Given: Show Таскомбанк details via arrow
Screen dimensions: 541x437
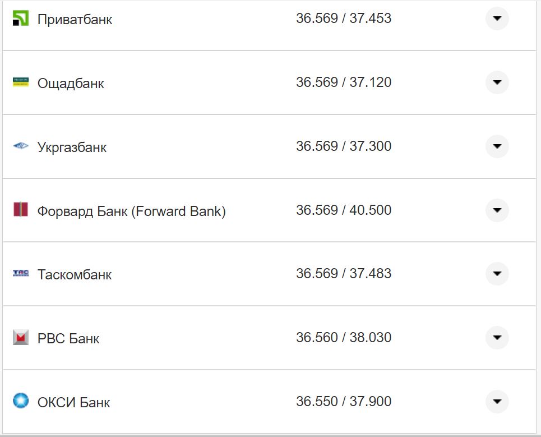Looking at the screenshot, I should [497, 274].
